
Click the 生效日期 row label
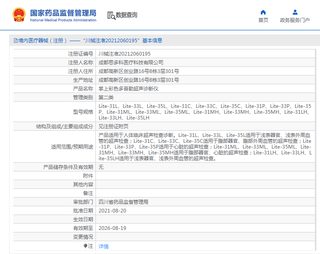[83, 220]
